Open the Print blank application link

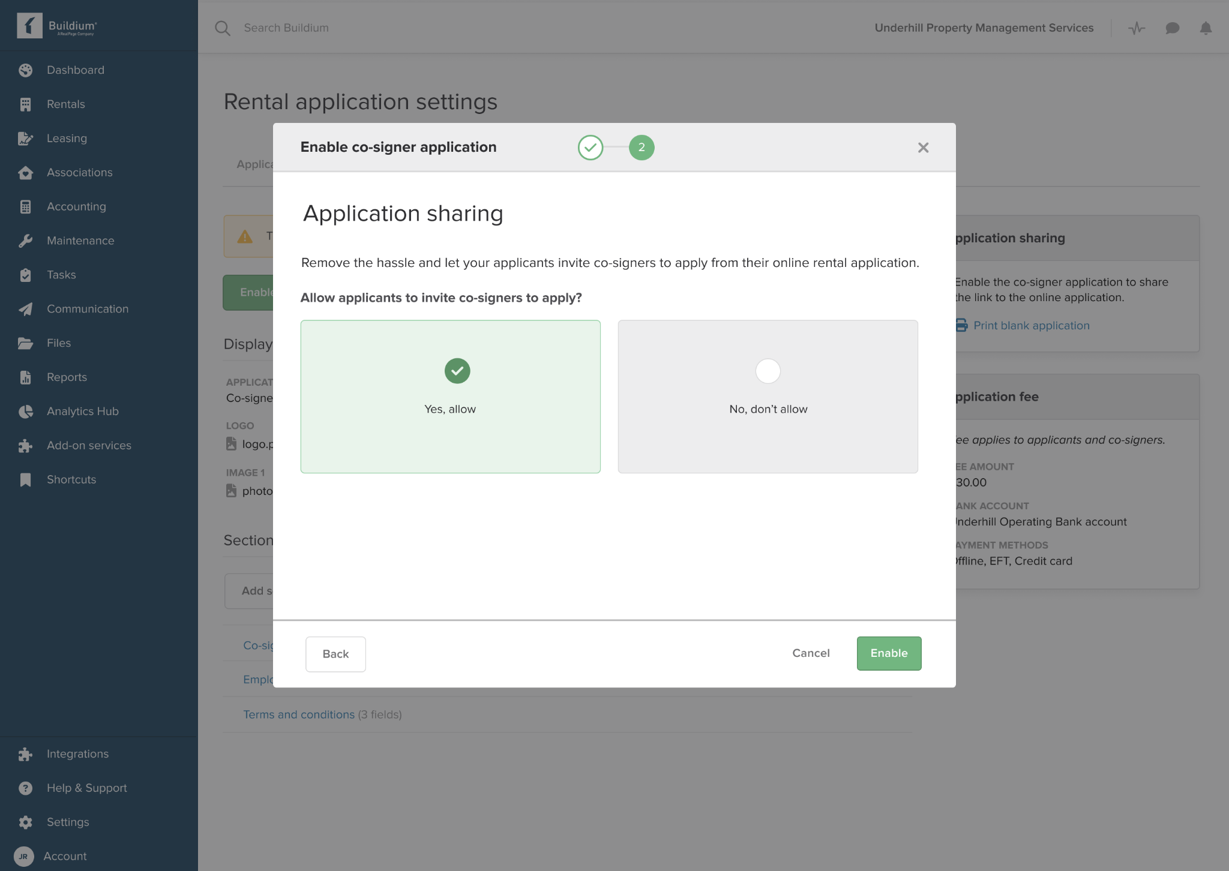pos(1032,325)
